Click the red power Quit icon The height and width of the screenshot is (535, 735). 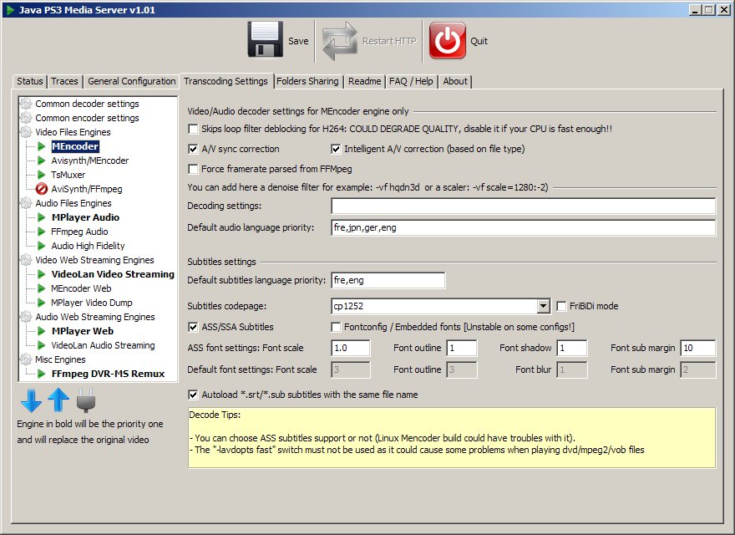448,40
